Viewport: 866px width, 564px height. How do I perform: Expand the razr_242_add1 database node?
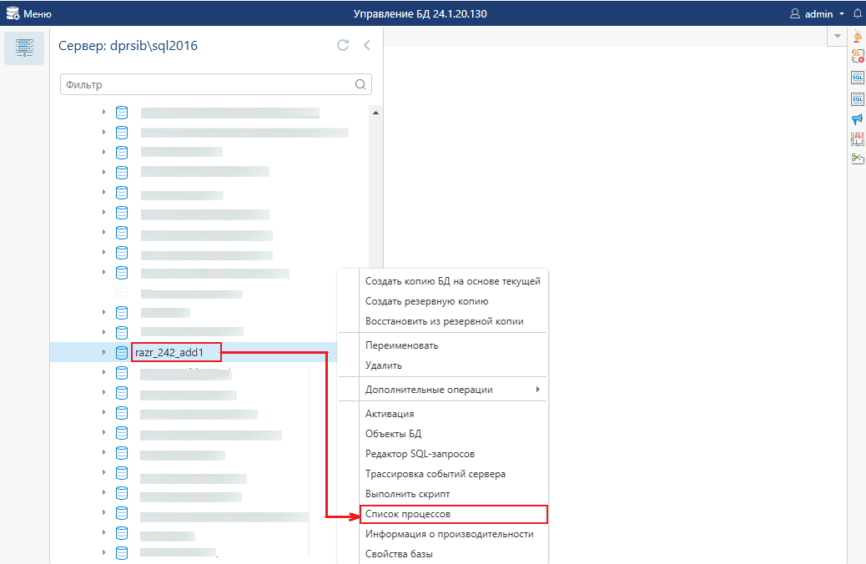coord(103,352)
